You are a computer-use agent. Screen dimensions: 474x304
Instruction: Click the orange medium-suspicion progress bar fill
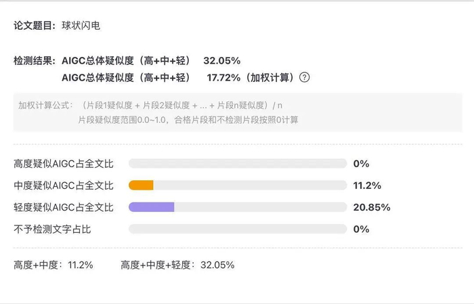pyautogui.click(x=141, y=186)
